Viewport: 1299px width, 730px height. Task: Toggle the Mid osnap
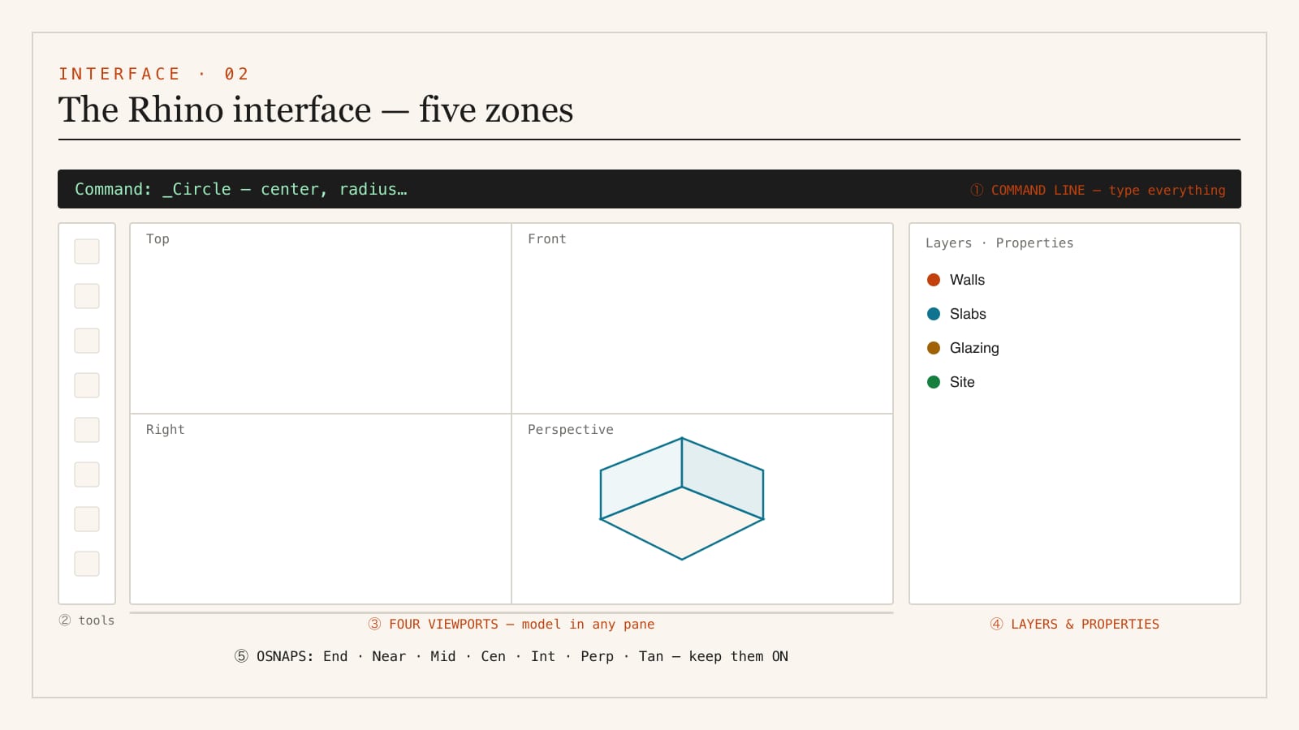(x=442, y=656)
